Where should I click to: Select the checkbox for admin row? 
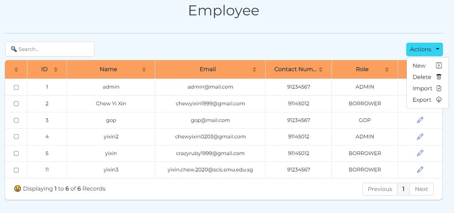coord(16,87)
